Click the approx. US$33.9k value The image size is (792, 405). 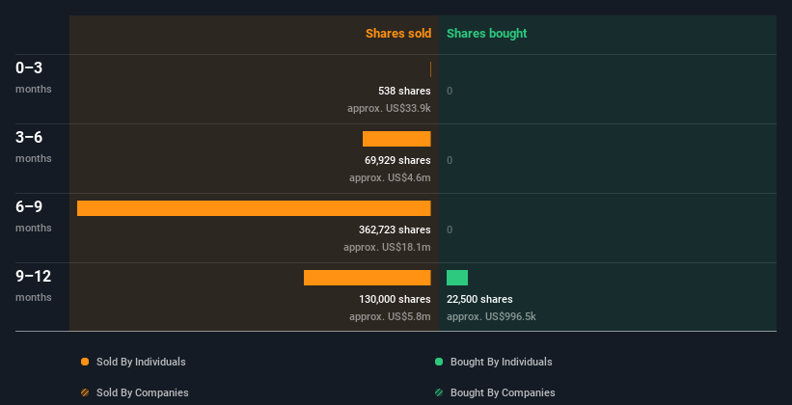(x=389, y=108)
